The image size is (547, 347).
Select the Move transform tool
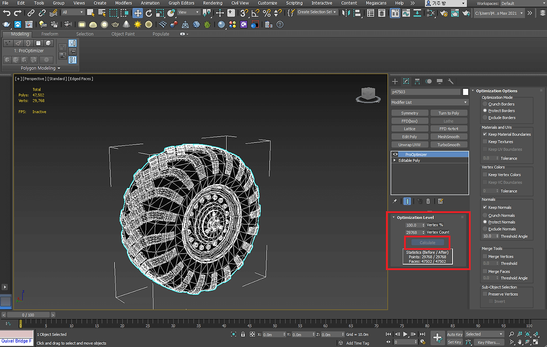(137, 13)
